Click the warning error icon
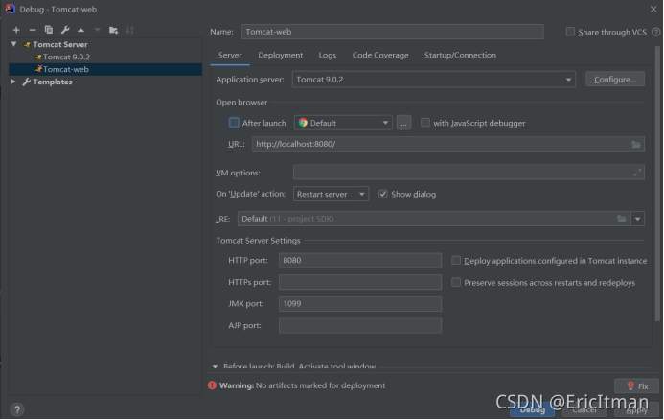 pyautogui.click(x=212, y=385)
